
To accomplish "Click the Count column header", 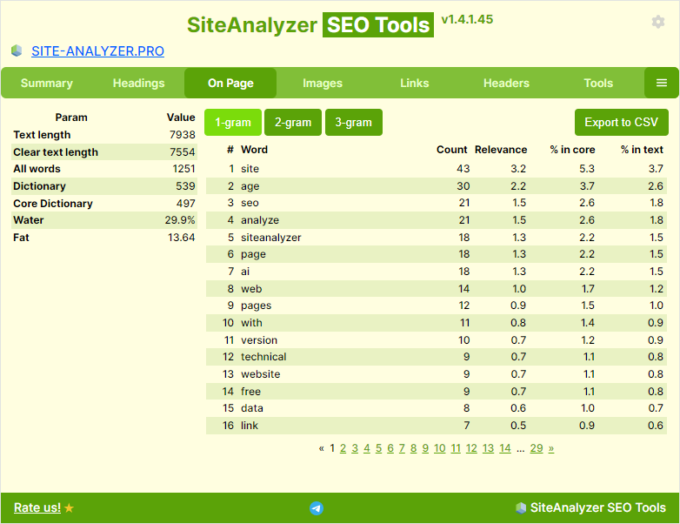I will [x=451, y=150].
